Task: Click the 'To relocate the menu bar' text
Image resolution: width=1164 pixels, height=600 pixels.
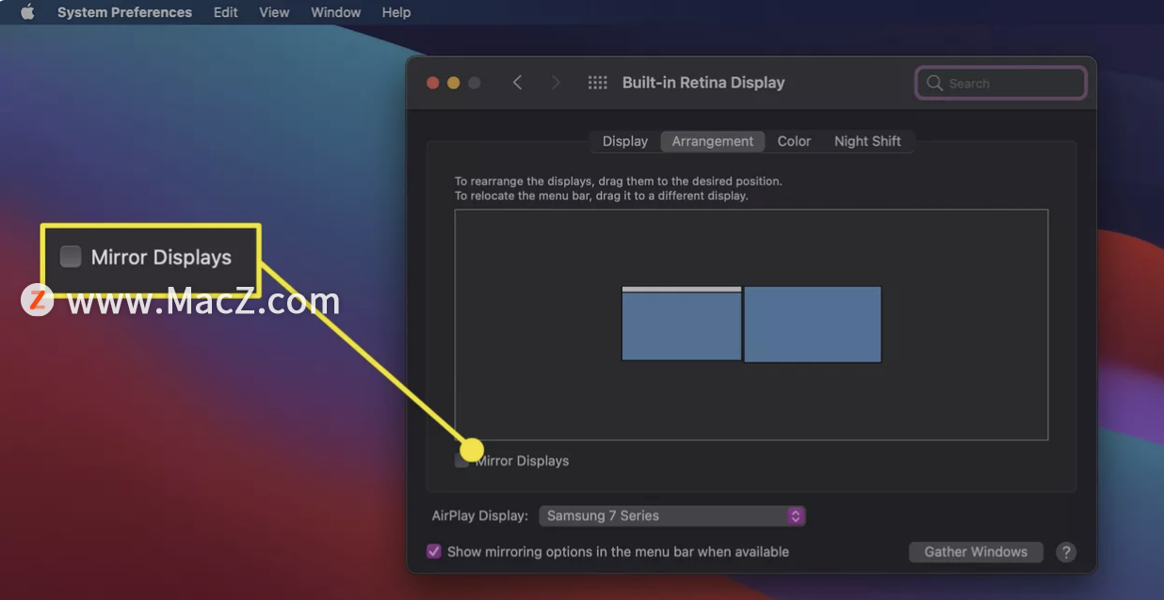Action: pyautogui.click(x=601, y=196)
